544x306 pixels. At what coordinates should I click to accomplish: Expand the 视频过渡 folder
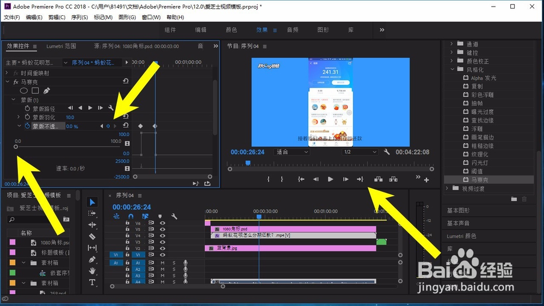point(447,188)
